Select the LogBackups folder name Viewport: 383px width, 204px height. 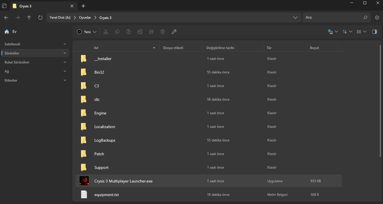[105, 140]
